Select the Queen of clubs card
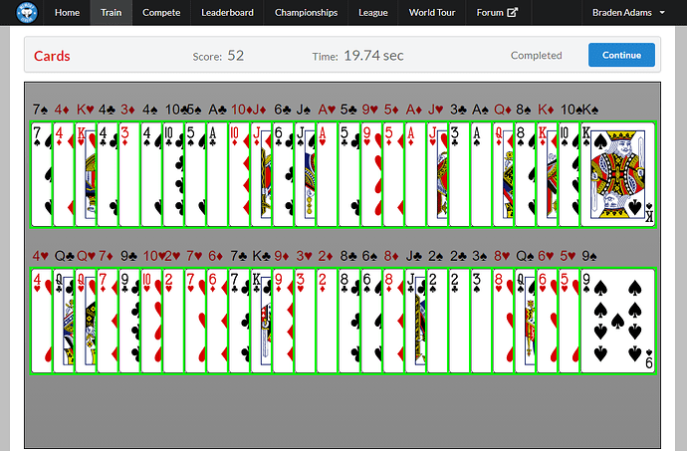This screenshot has width=687, height=451. tap(64, 321)
